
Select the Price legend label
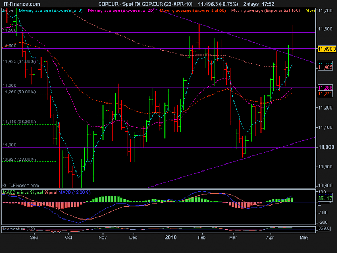point(9,10)
